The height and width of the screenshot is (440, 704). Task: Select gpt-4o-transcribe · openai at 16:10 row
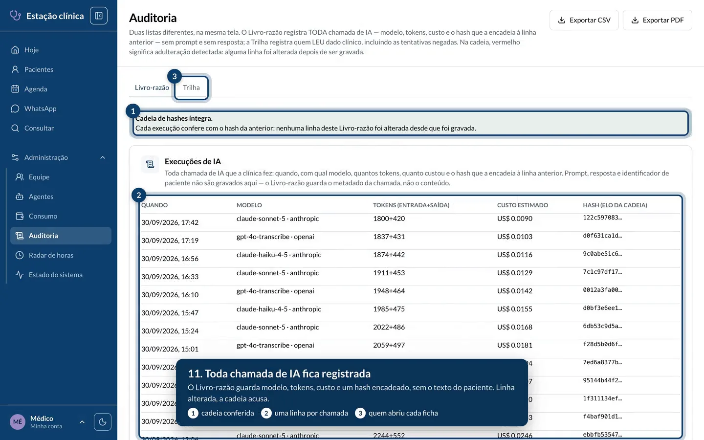[x=275, y=291]
